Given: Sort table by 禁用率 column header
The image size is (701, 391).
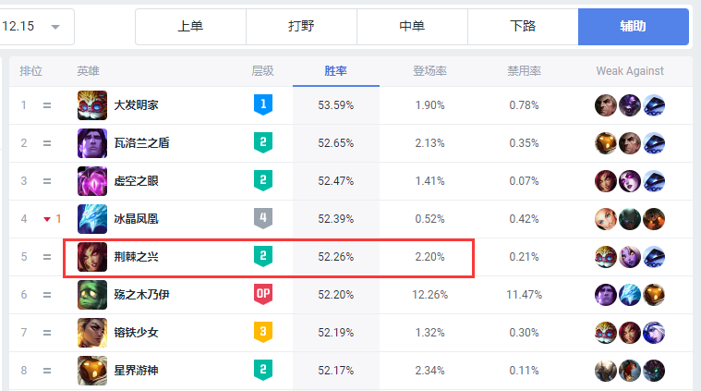Looking at the screenshot, I should (x=524, y=71).
